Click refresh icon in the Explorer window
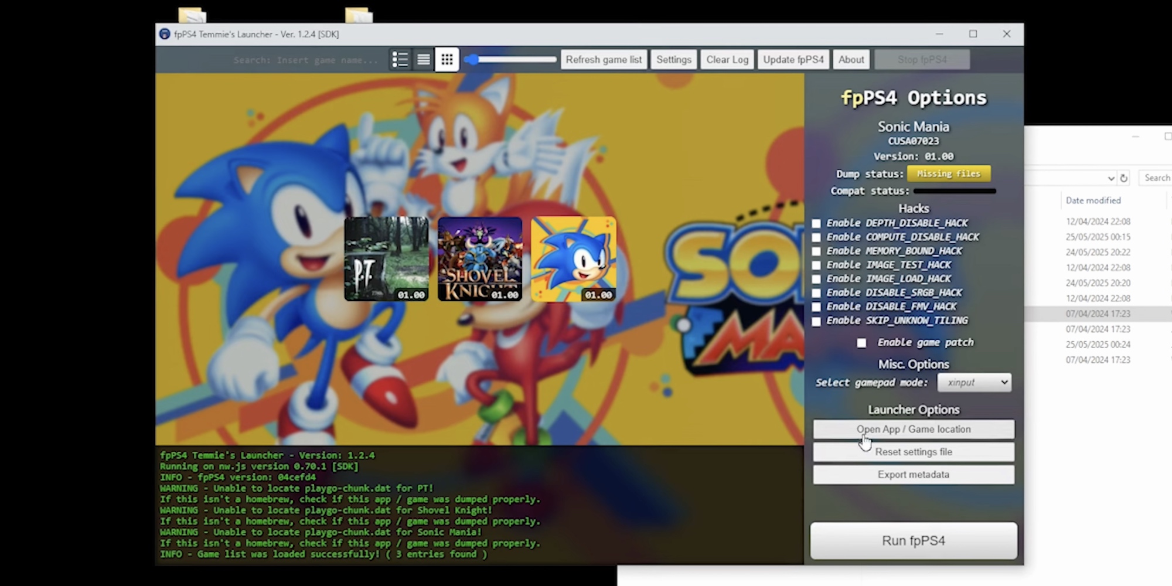Viewport: 1172px width, 586px height. click(1123, 178)
